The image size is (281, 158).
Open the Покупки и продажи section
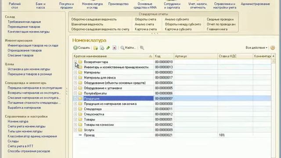(x=66, y=6)
